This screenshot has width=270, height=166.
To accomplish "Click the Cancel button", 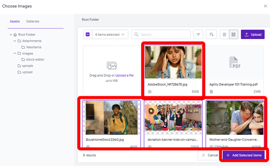I will pos(210,155).
